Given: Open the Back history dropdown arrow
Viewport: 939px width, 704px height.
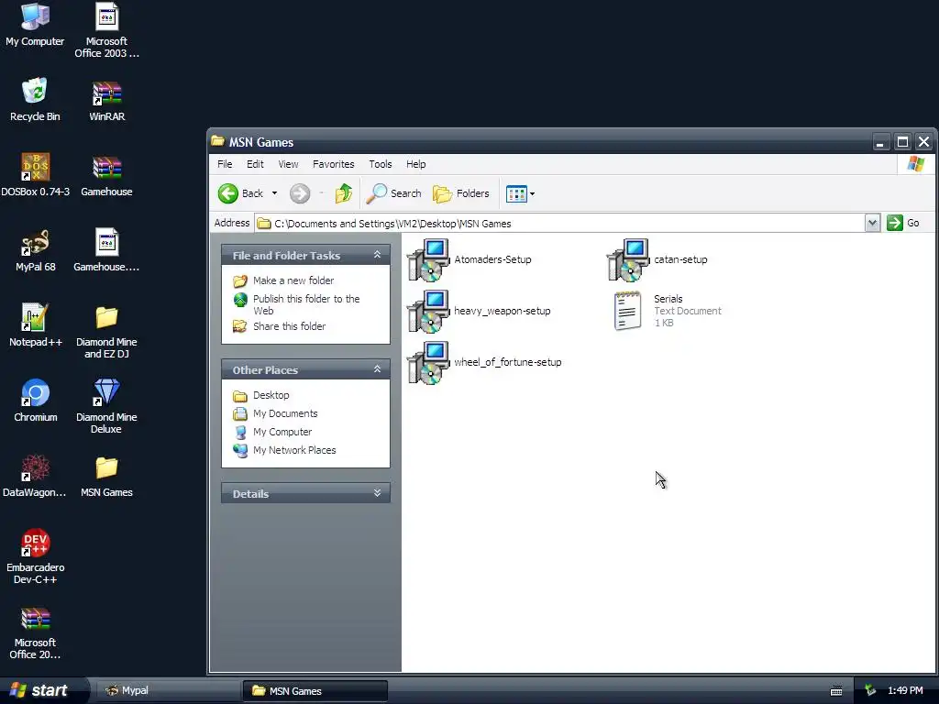Looking at the screenshot, I should pos(274,193).
